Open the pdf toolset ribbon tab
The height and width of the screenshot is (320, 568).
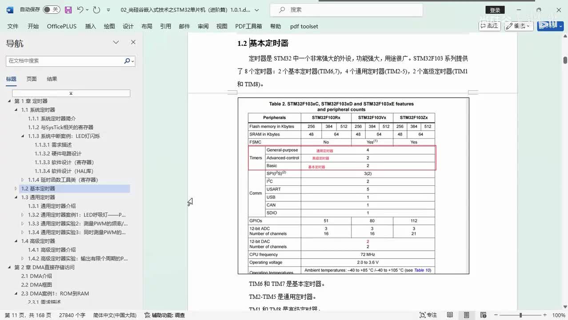304,26
